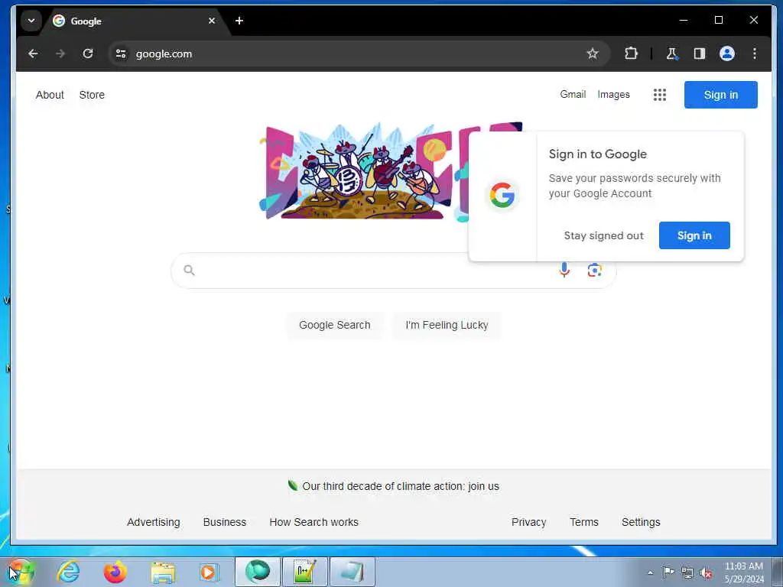Viewport: 783px width, 587px height.
Task: Click the address bar showing google.com
Action: click(x=359, y=54)
